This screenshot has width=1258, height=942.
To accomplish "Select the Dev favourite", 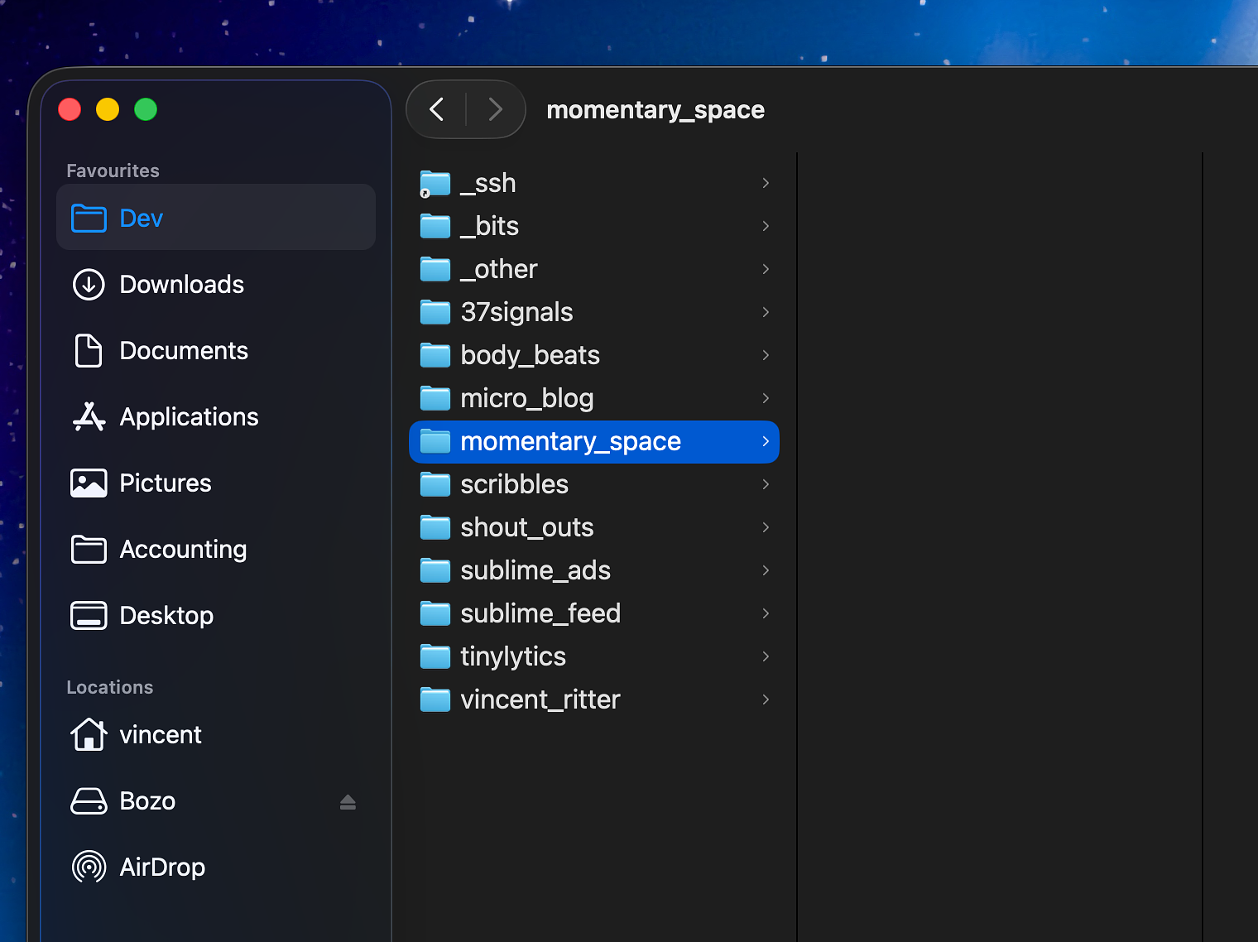I will coord(142,218).
